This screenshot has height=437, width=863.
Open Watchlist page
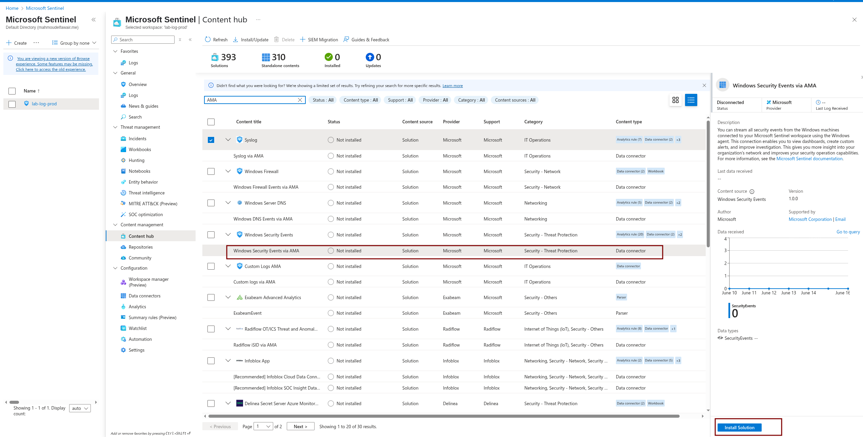point(137,328)
